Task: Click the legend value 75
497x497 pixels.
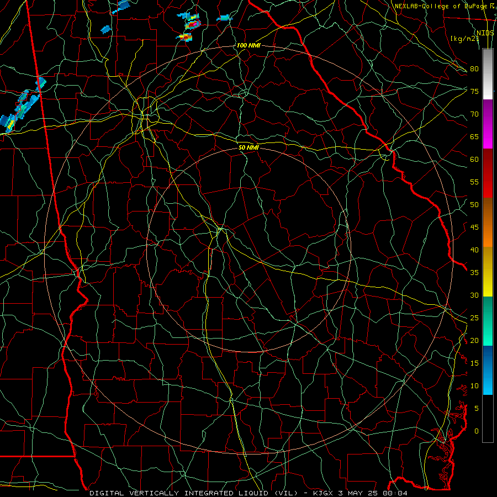Action: click(x=474, y=91)
